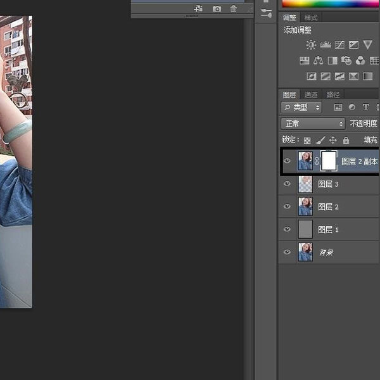Add a Posterize adjustment layer

(x=326, y=77)
